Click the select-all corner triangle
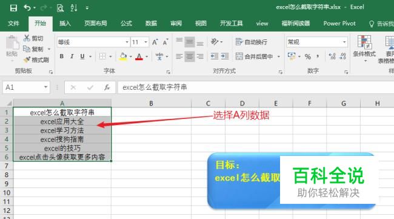 pos(9,103)
